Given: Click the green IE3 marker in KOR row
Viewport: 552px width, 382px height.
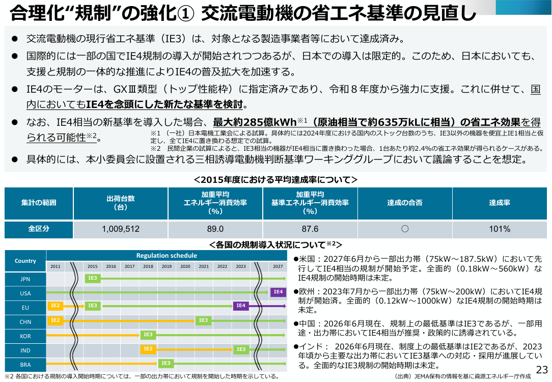Looking at the screenshot, I should tap(148, 335).
